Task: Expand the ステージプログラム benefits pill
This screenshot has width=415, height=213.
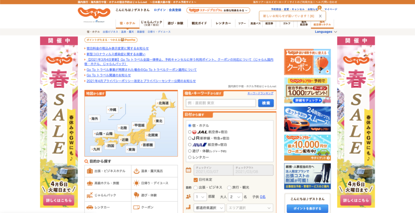Action: coord(218,10)
